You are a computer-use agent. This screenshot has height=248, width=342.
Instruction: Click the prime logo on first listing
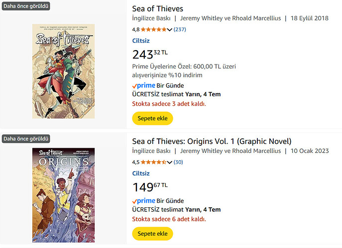(144, 85)
